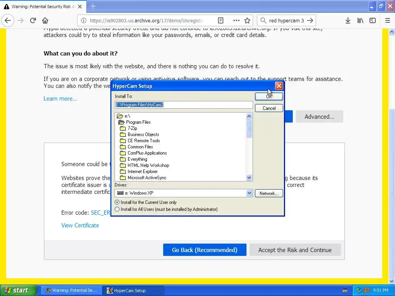Click Go Back (Recommended) button
This screenshot has width=395, height=296.
[x=204, y=250]
